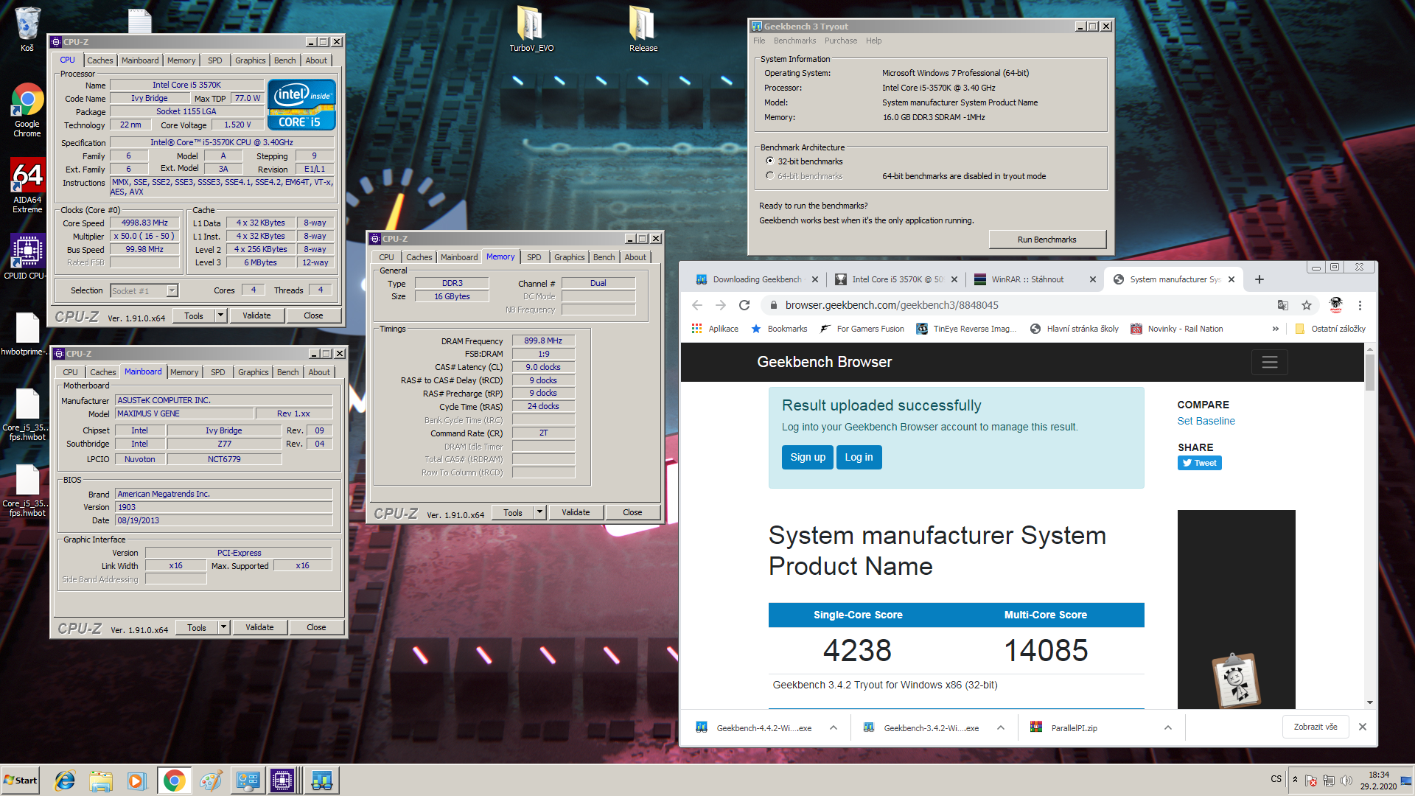Click Sign up on the Geekbench Browser page
Image resolution: width=1415 pixels, height=796 pixels.
808,457
